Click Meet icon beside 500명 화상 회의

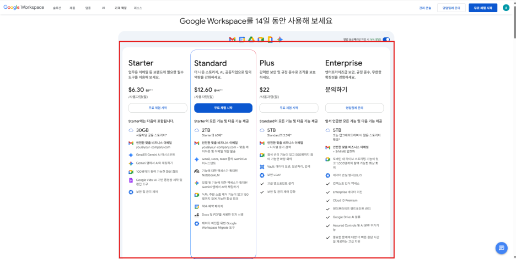tap(262, 155)
